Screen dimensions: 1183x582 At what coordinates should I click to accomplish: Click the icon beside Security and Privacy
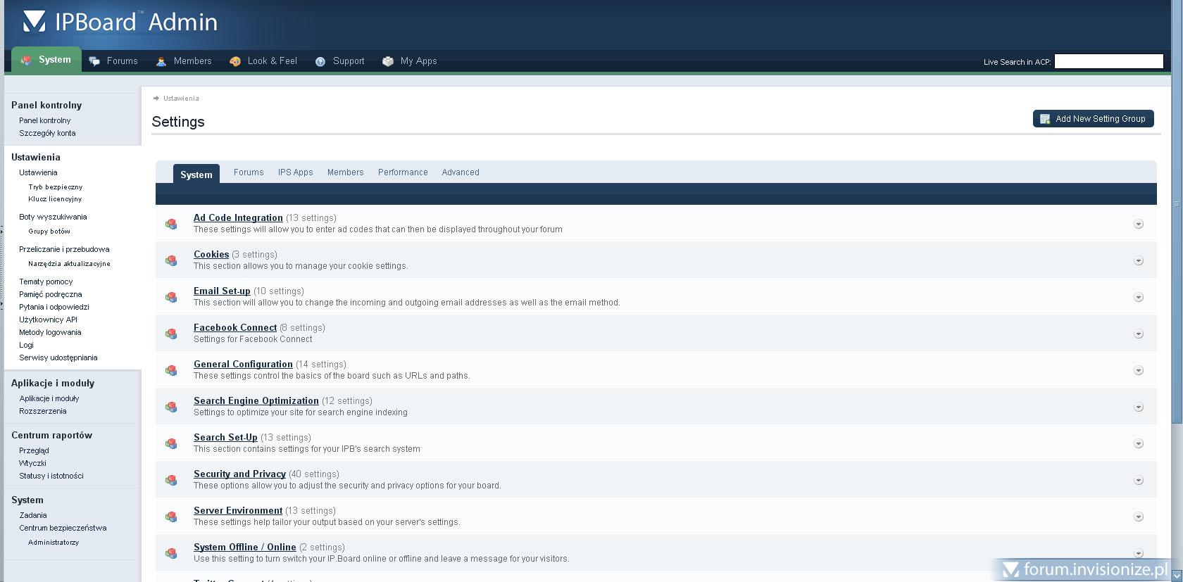click(x=171, y=480)
